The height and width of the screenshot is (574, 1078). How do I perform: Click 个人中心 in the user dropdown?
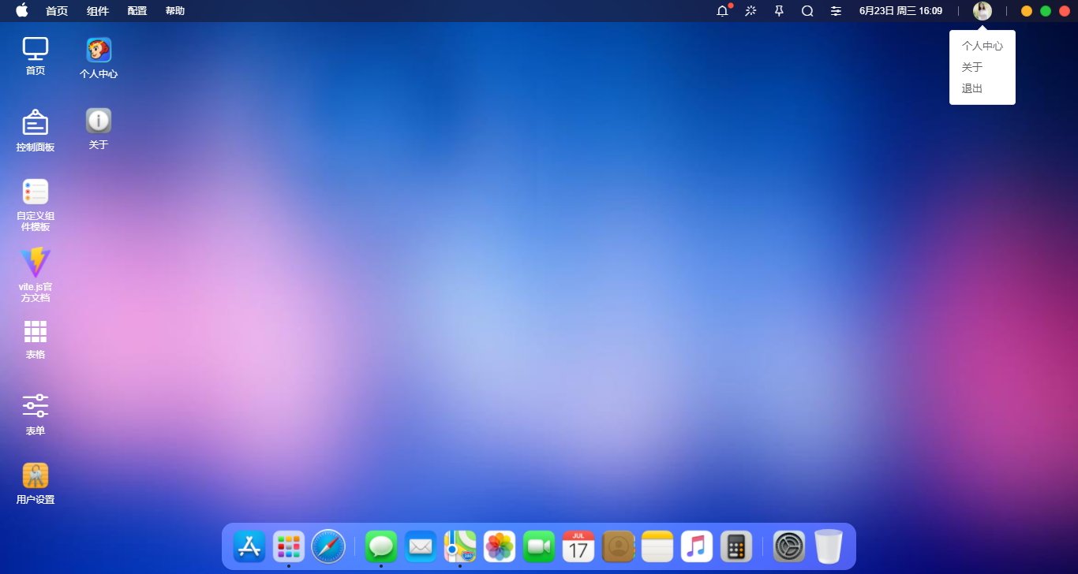[982, 46]
